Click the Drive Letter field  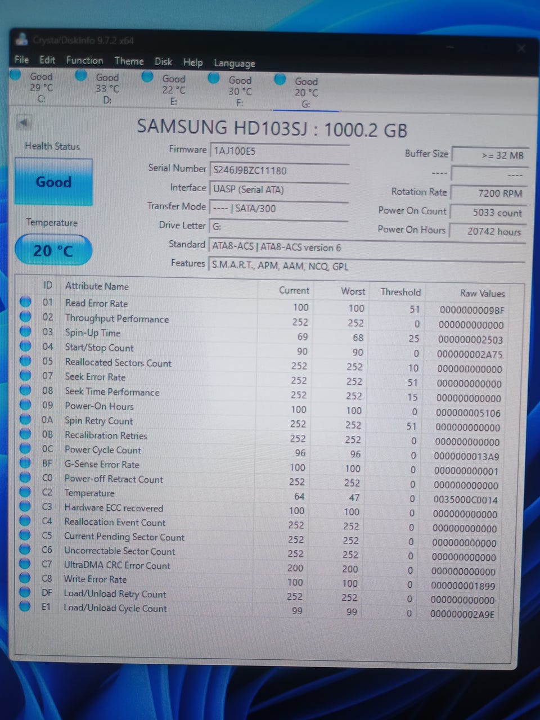coord(278,227)
